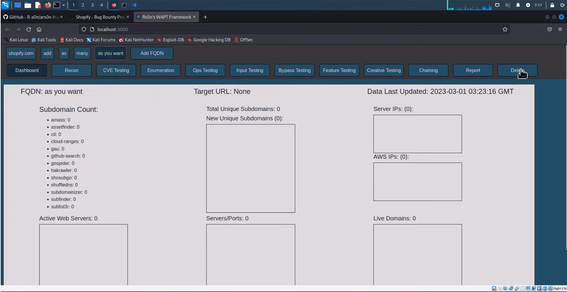
Task: Click the muted volume tray icon
Action: (x=508, y=5)
